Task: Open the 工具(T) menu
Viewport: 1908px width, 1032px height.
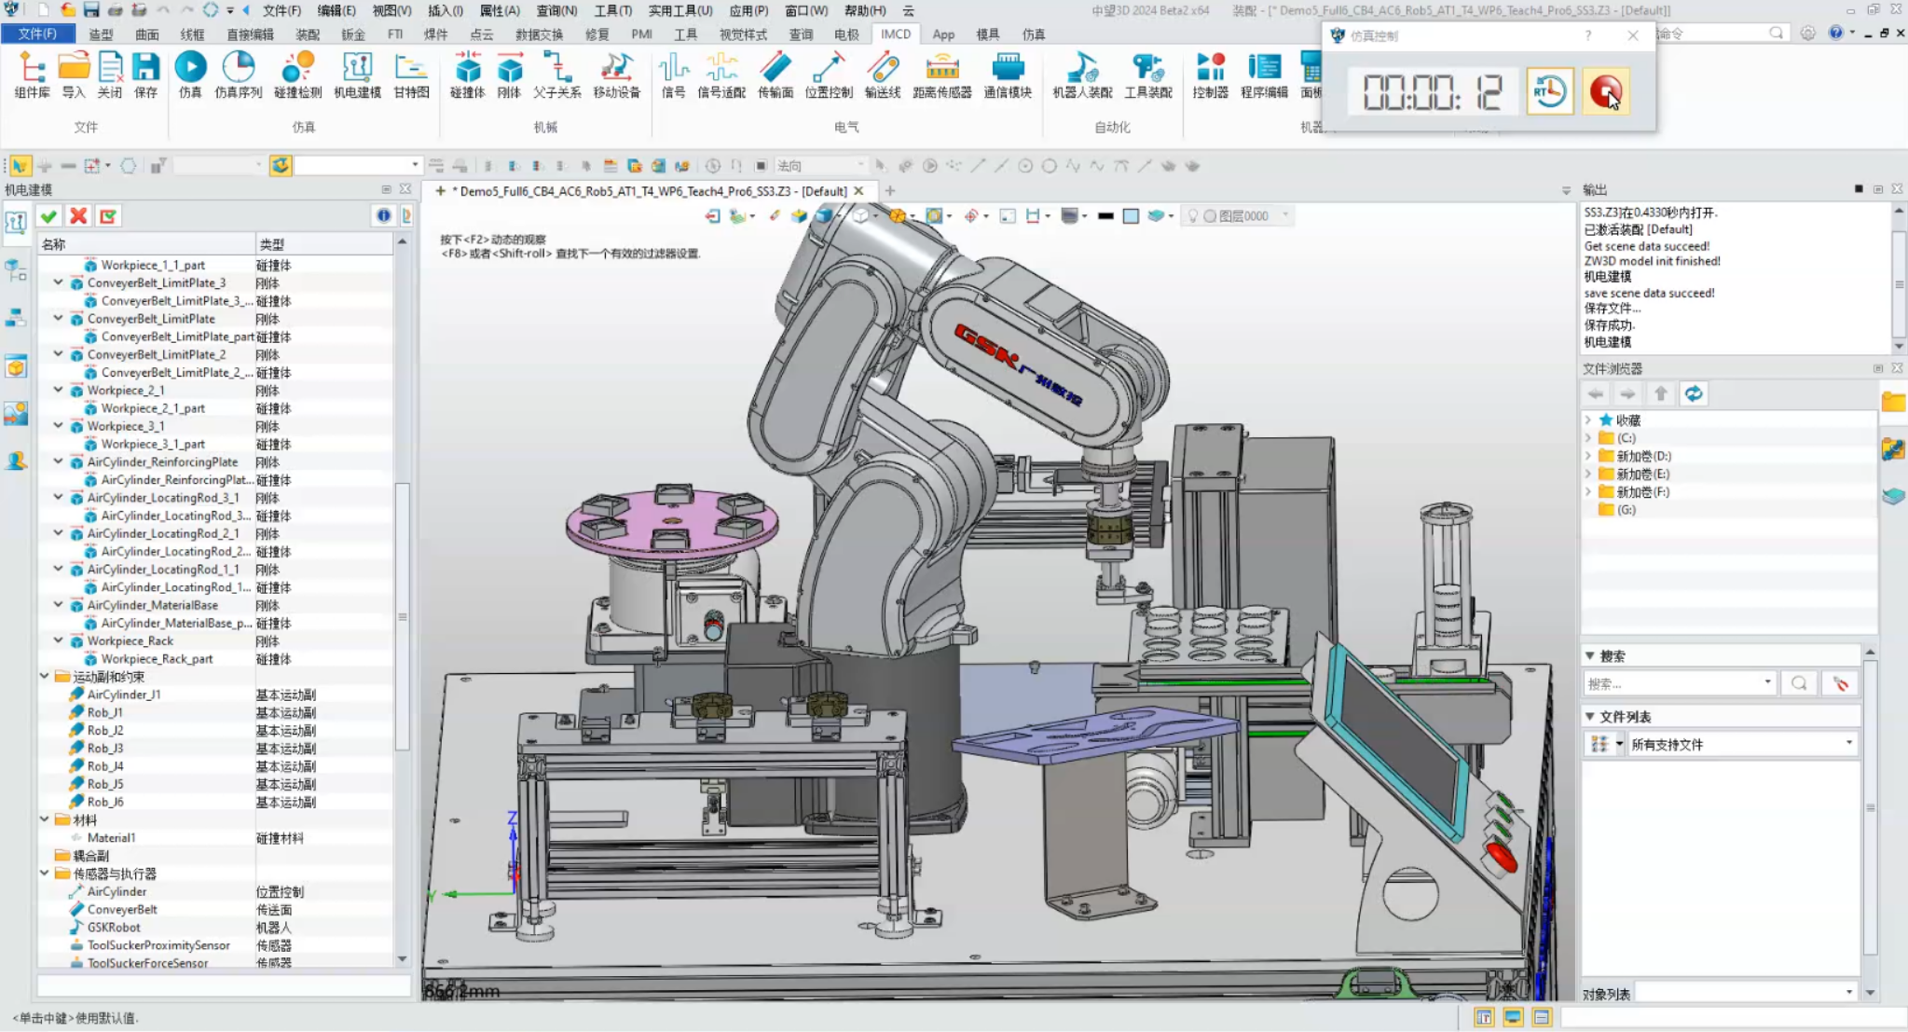Action: point(611,10)
